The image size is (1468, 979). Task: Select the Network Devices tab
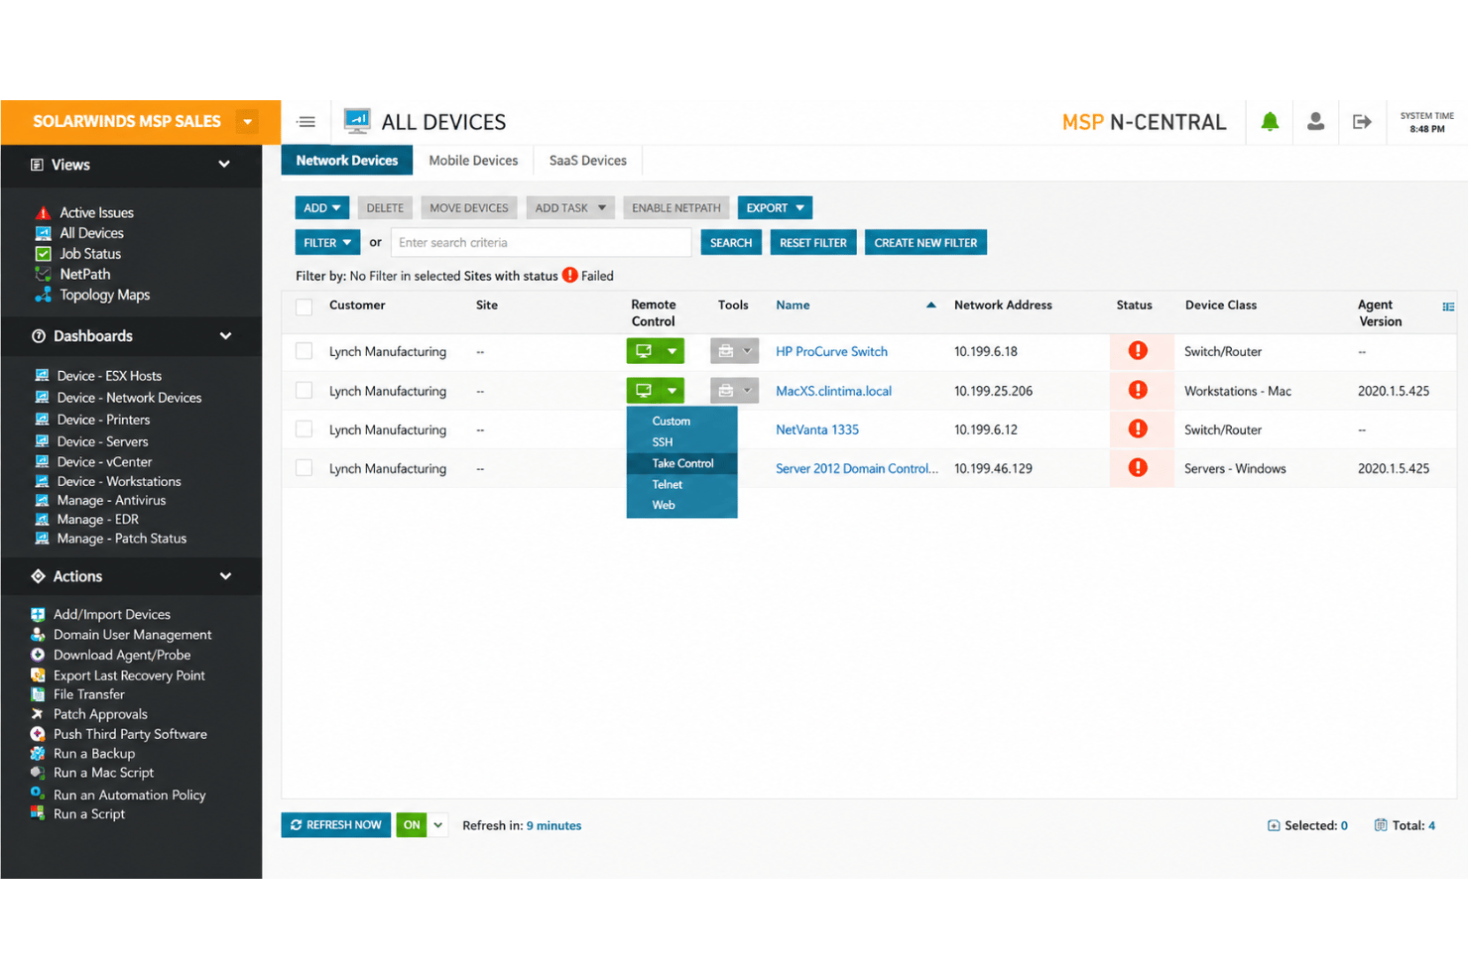coord(347,161)
